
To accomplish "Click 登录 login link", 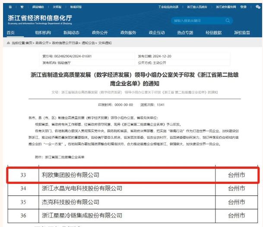I will point(244,7).
